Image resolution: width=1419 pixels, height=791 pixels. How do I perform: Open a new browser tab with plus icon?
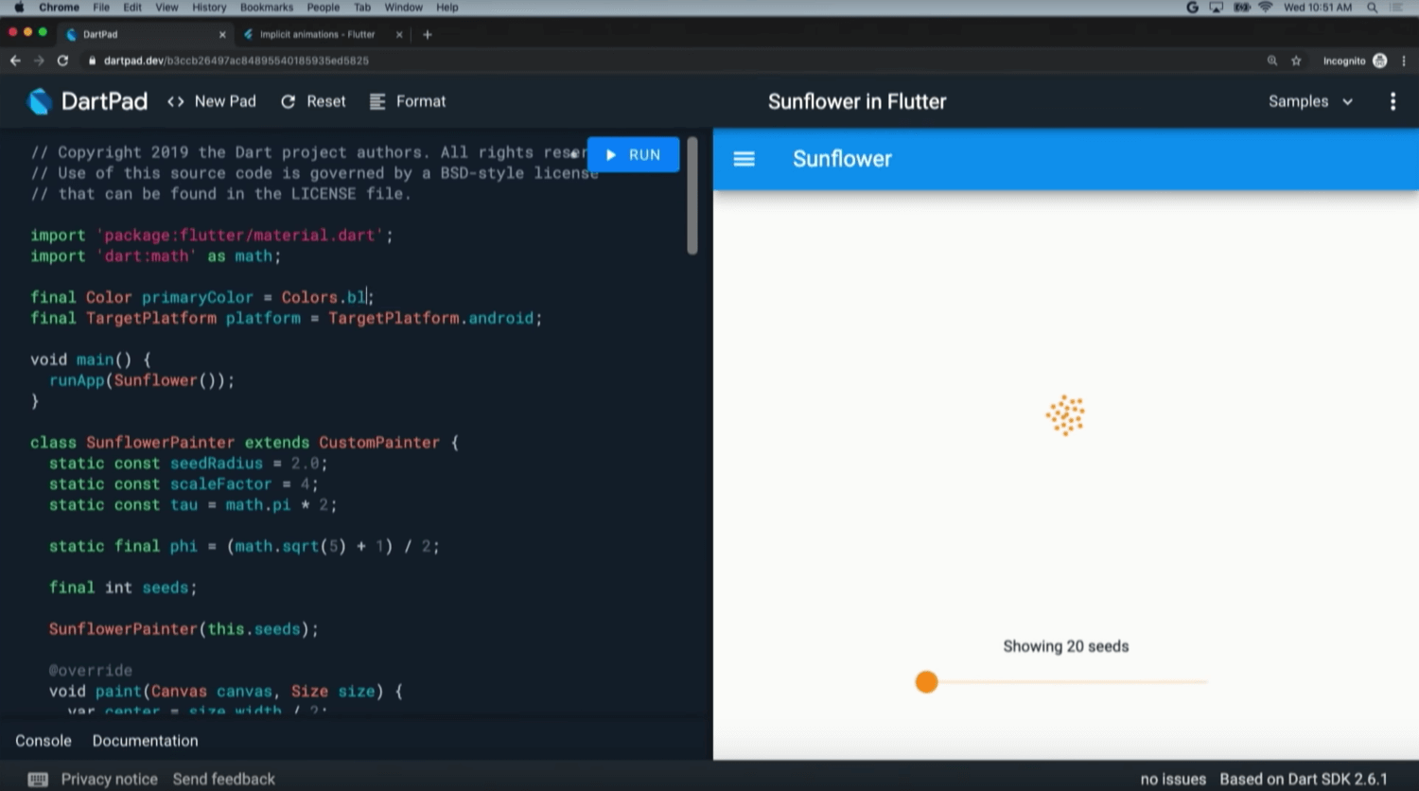428,34
